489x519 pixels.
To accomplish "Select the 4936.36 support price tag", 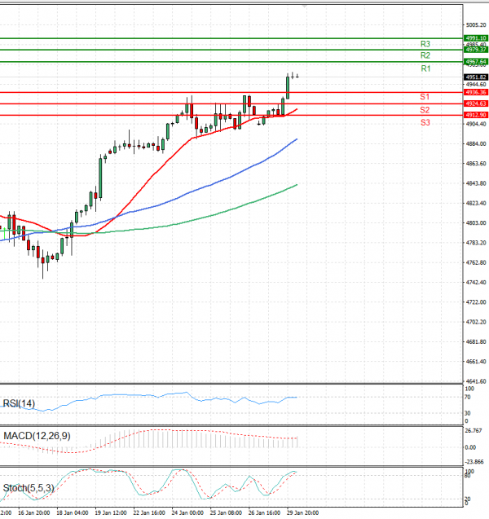I will tap(476, 92).
